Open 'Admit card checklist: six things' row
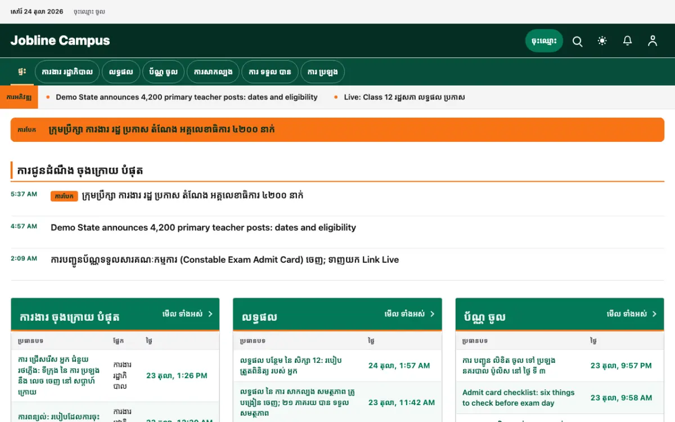The width and height of the screenshot is (675, 422). 560,398
